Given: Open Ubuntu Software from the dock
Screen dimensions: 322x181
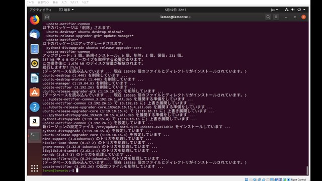Looking at the screenshot, I should point(35,92).
